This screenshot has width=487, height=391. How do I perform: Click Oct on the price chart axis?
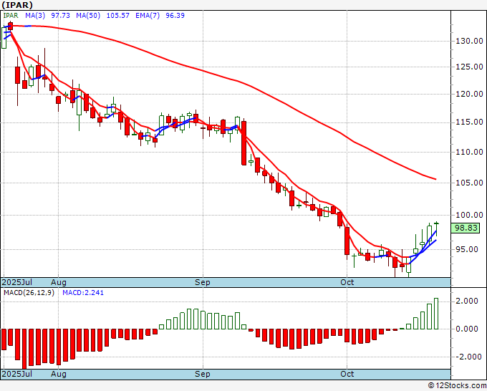pyautogui.click(x=347, y=282)
